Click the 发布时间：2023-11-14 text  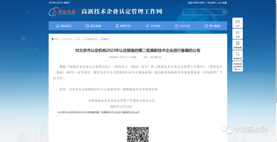[x=120, y=57]
